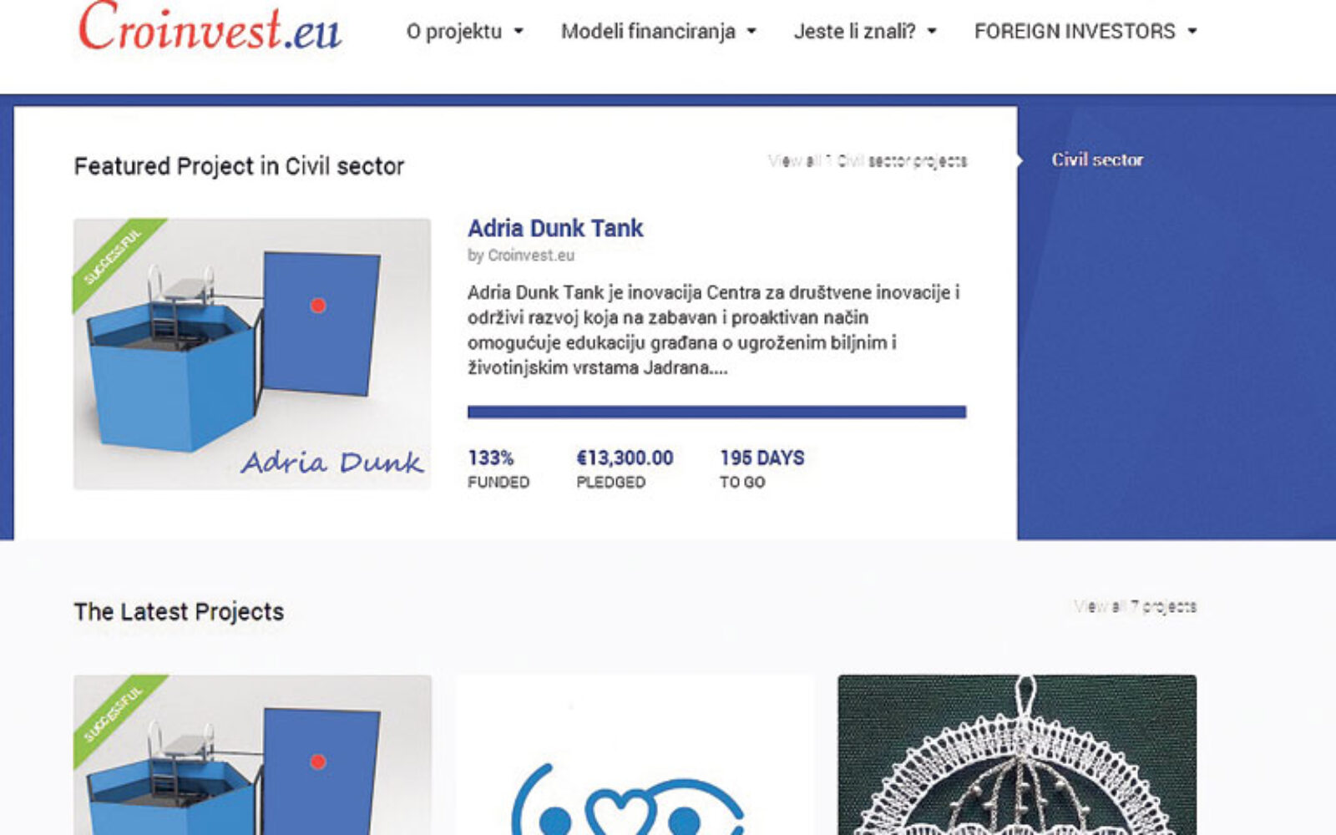Viewport: 1336px width, 835px height.
Task: Open the Modeli financiranja menu
Action: pyautogui.click(x=648, y=32)
